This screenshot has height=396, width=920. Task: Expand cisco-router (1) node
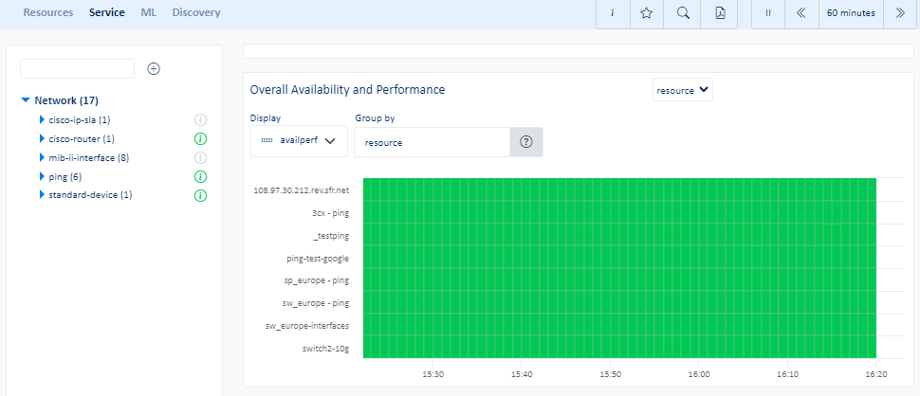pyautogui.click(x=42, y=138)
